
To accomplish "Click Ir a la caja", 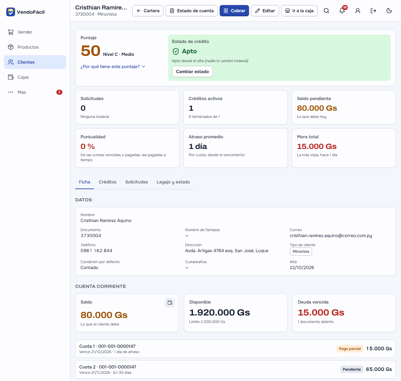I will pos(299,11).
